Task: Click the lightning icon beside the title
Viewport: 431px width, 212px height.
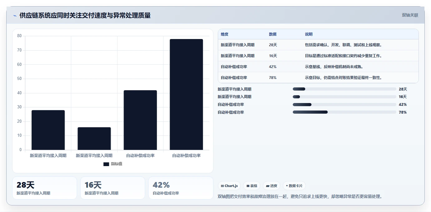Action: (x=15, y=16)
